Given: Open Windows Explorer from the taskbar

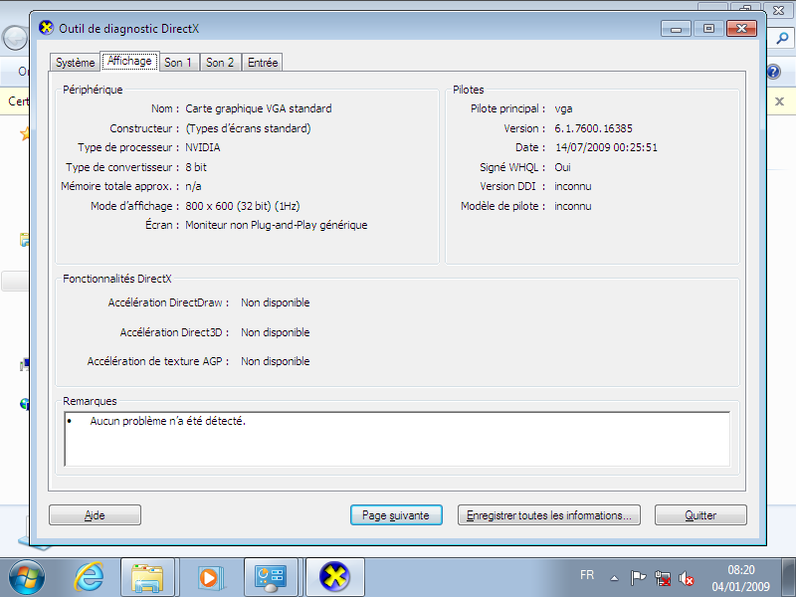Looking at the screenshot, I should (147, 576).
